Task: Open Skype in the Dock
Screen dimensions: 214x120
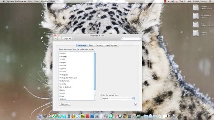Action: [64, 116]
